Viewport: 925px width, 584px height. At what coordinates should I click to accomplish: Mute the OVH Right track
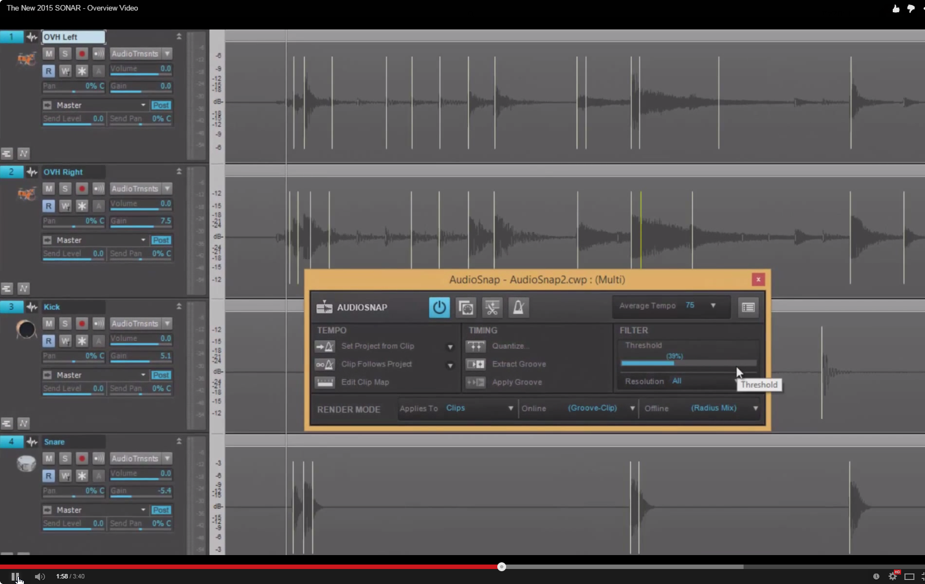[49, 189]
